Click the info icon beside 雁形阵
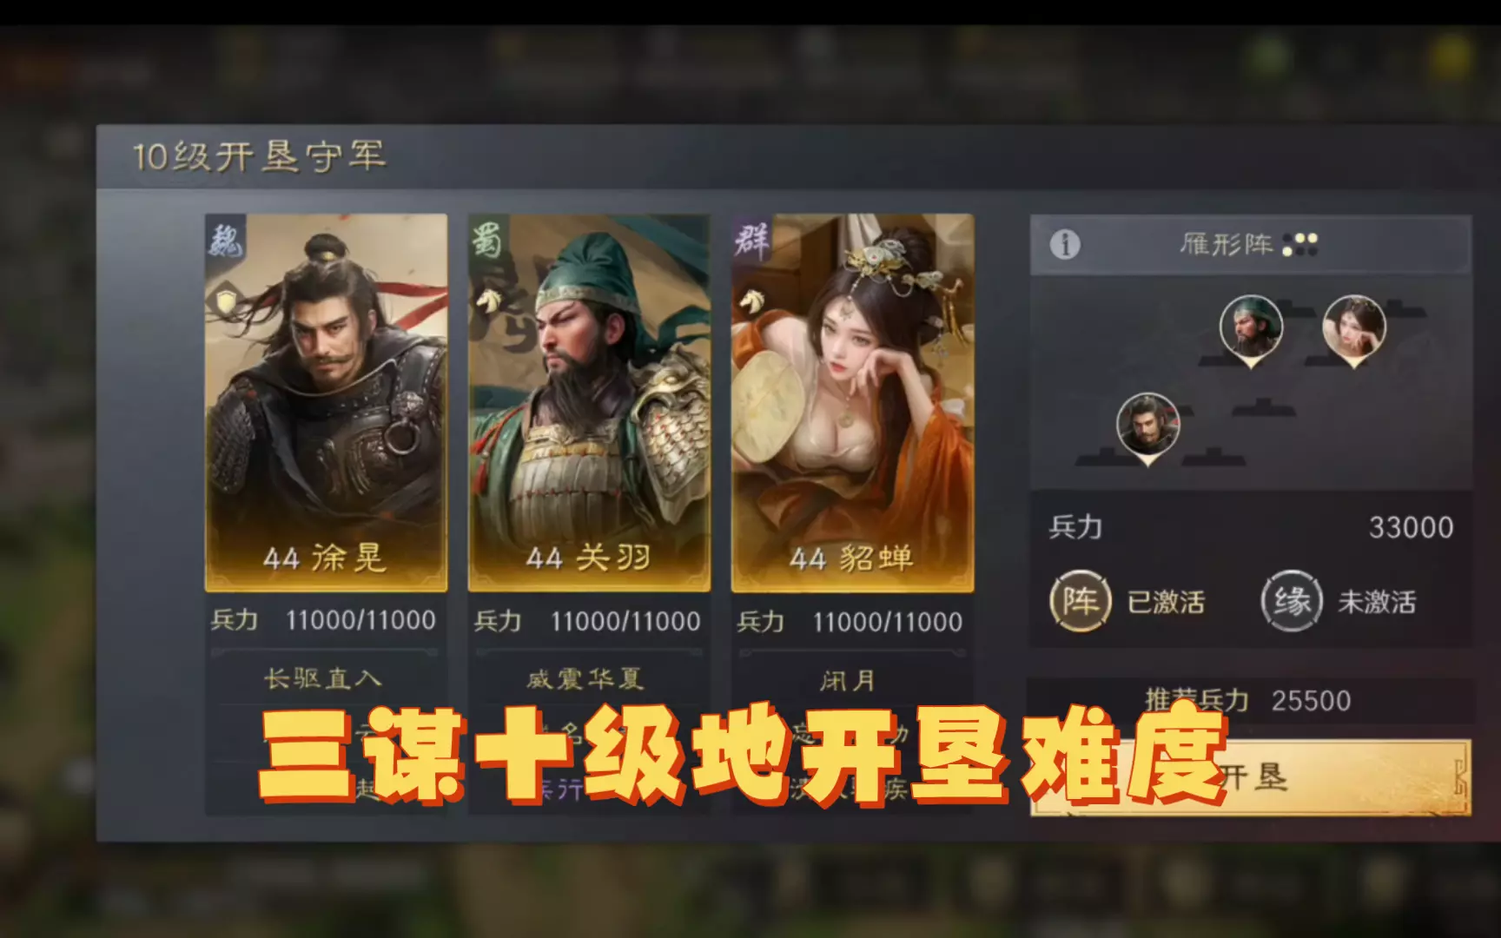The image size is (1501, 938). pyautogui.click(x=1065, y=245)
